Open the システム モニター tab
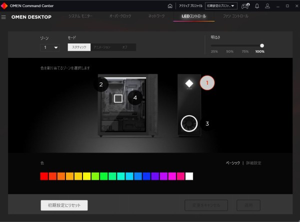 (80, 16)
